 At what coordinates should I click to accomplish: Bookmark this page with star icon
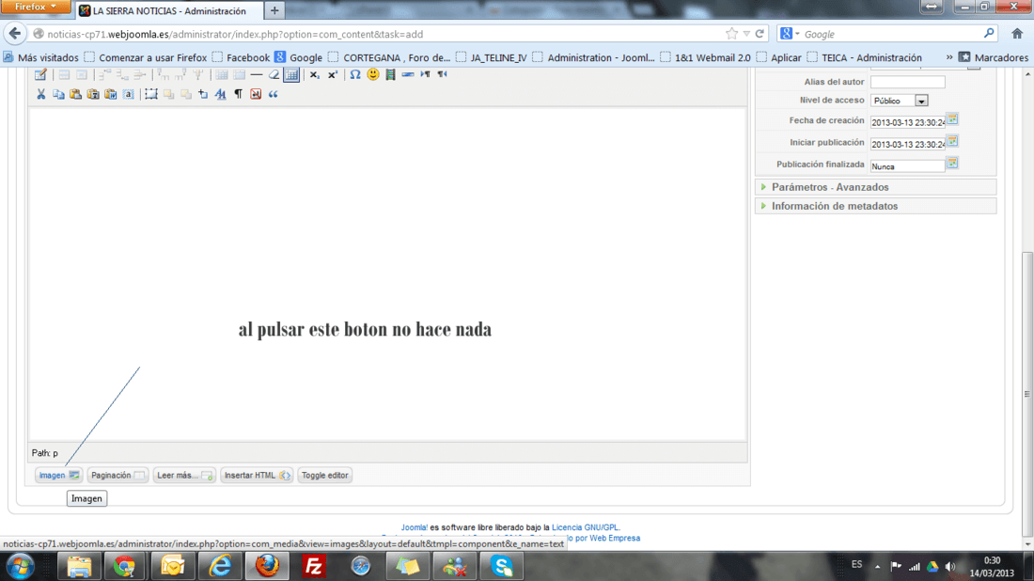[731, 34]
